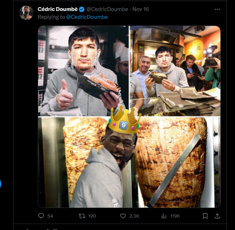Open the thumbs-up photo in top left
The image size is (235, 230).
pyautogui.click(x=83, y=71)
